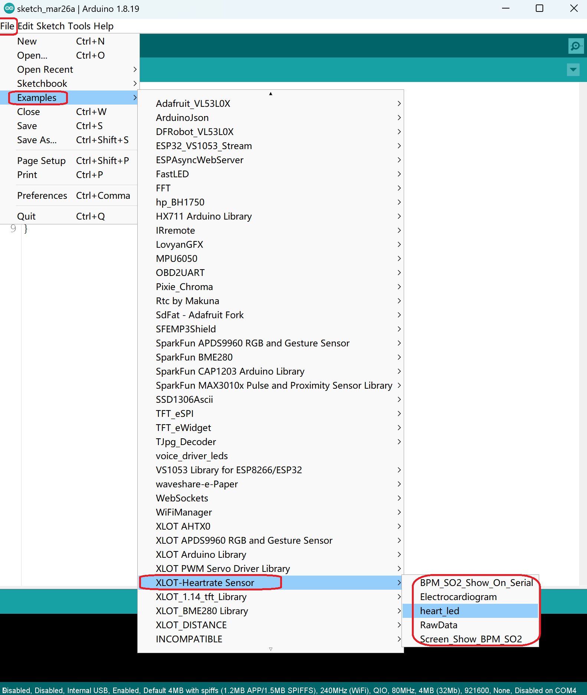Select Open... in the File menu

69,55
